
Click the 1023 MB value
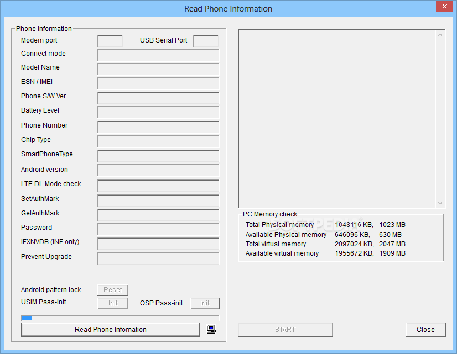tap(392, 225)
